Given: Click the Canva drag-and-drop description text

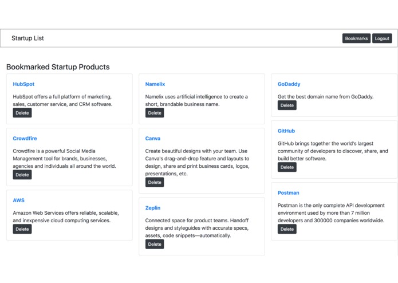Looking at the screenshot, I should click(x=198, y=163).
